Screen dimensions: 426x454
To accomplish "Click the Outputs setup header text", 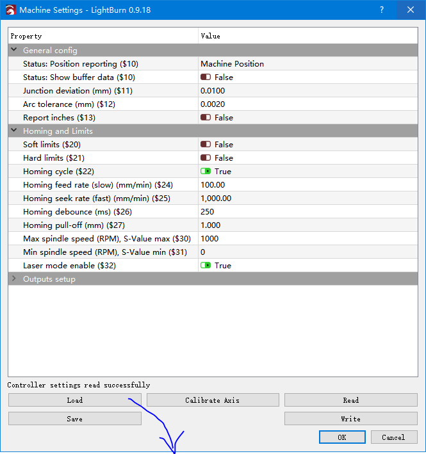I will click(x=49, y=279).
